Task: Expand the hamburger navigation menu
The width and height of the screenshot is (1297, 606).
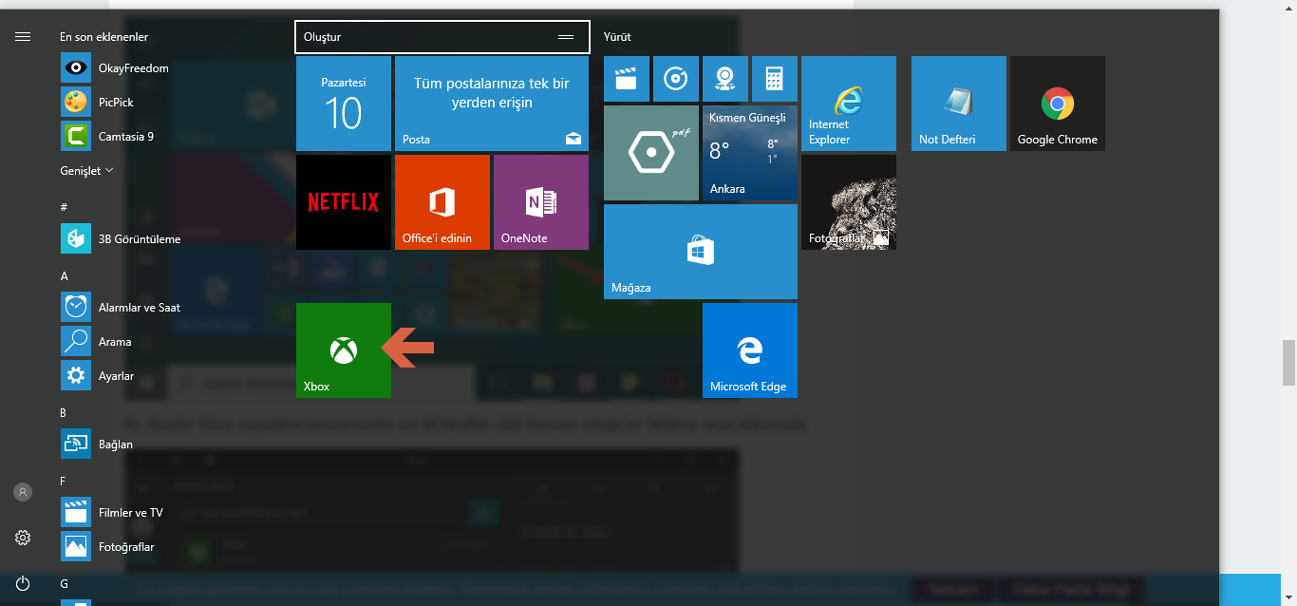Action: 22,36
